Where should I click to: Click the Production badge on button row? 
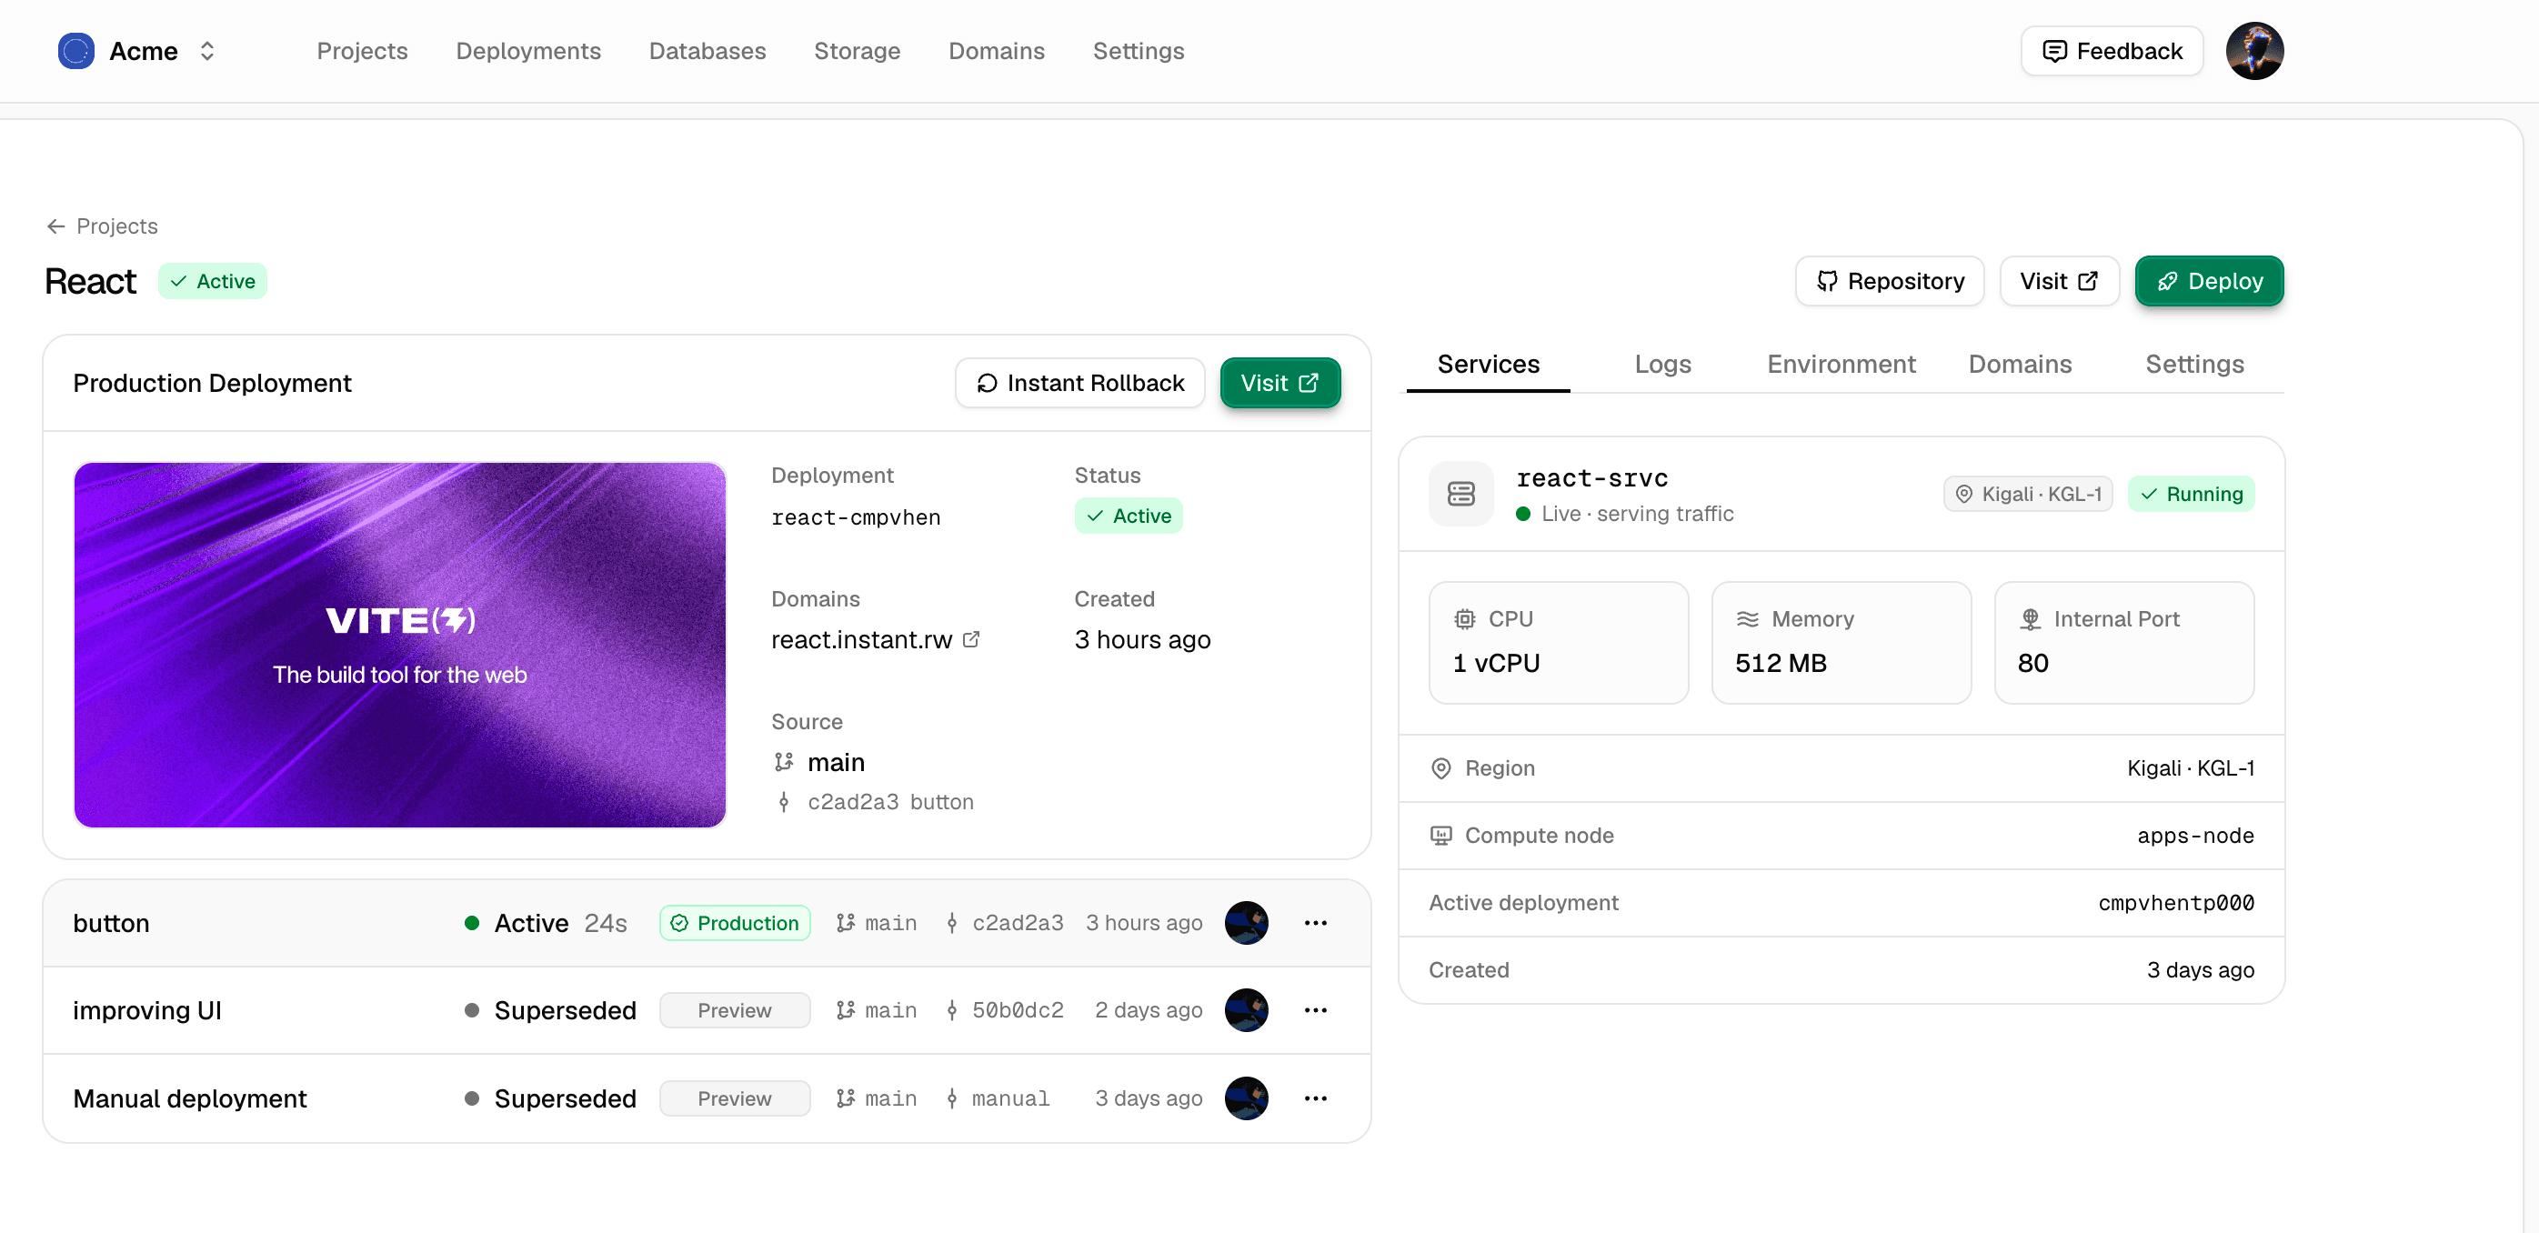[x=734, y=924]
